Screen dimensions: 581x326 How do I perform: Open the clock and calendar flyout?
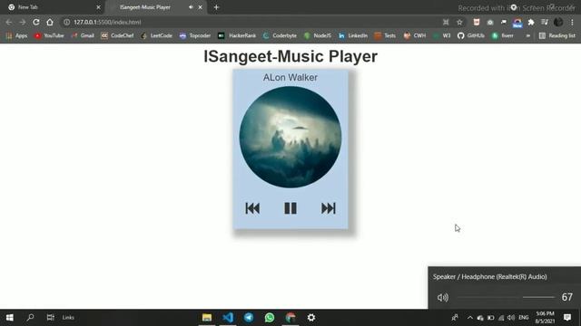pyautogui.click(x=545, y=318)
